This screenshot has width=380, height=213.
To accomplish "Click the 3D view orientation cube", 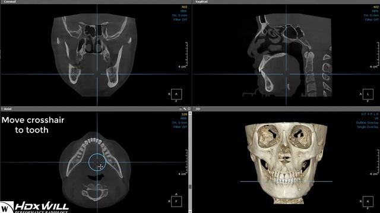I will click(368, 201).
